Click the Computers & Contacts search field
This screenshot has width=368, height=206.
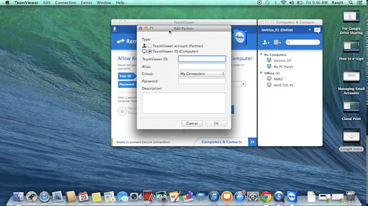[303, 42]
